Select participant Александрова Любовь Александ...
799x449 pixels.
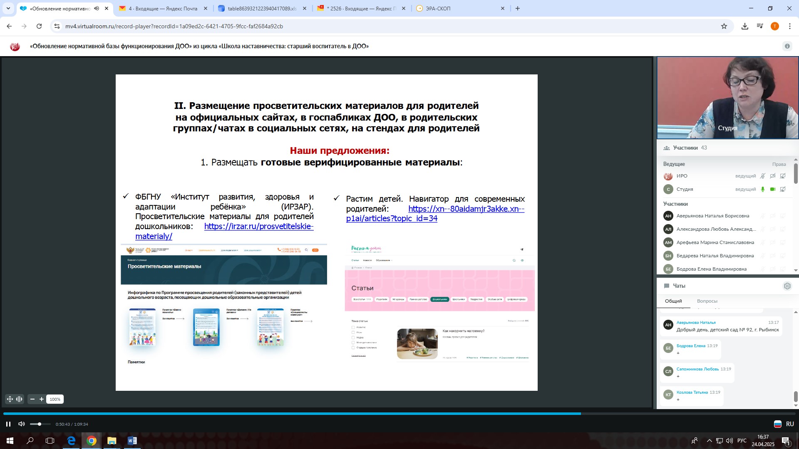coord(716,229)
